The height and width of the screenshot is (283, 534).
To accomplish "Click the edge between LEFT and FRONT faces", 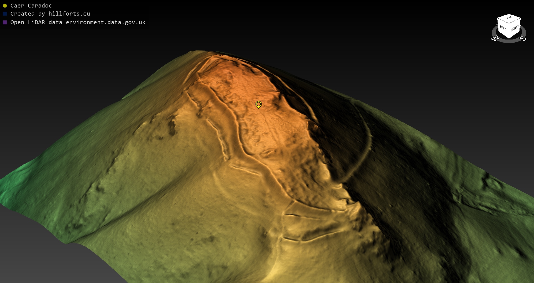I will [x=509, y=31].
